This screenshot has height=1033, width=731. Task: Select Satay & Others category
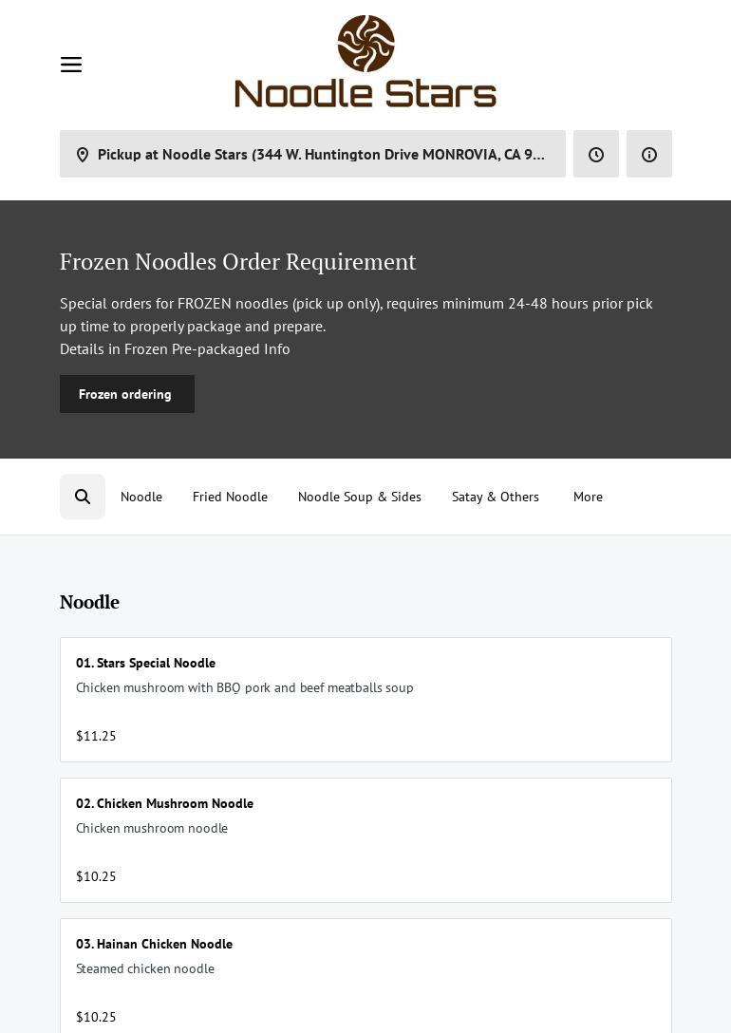click(x=496, y=497)
